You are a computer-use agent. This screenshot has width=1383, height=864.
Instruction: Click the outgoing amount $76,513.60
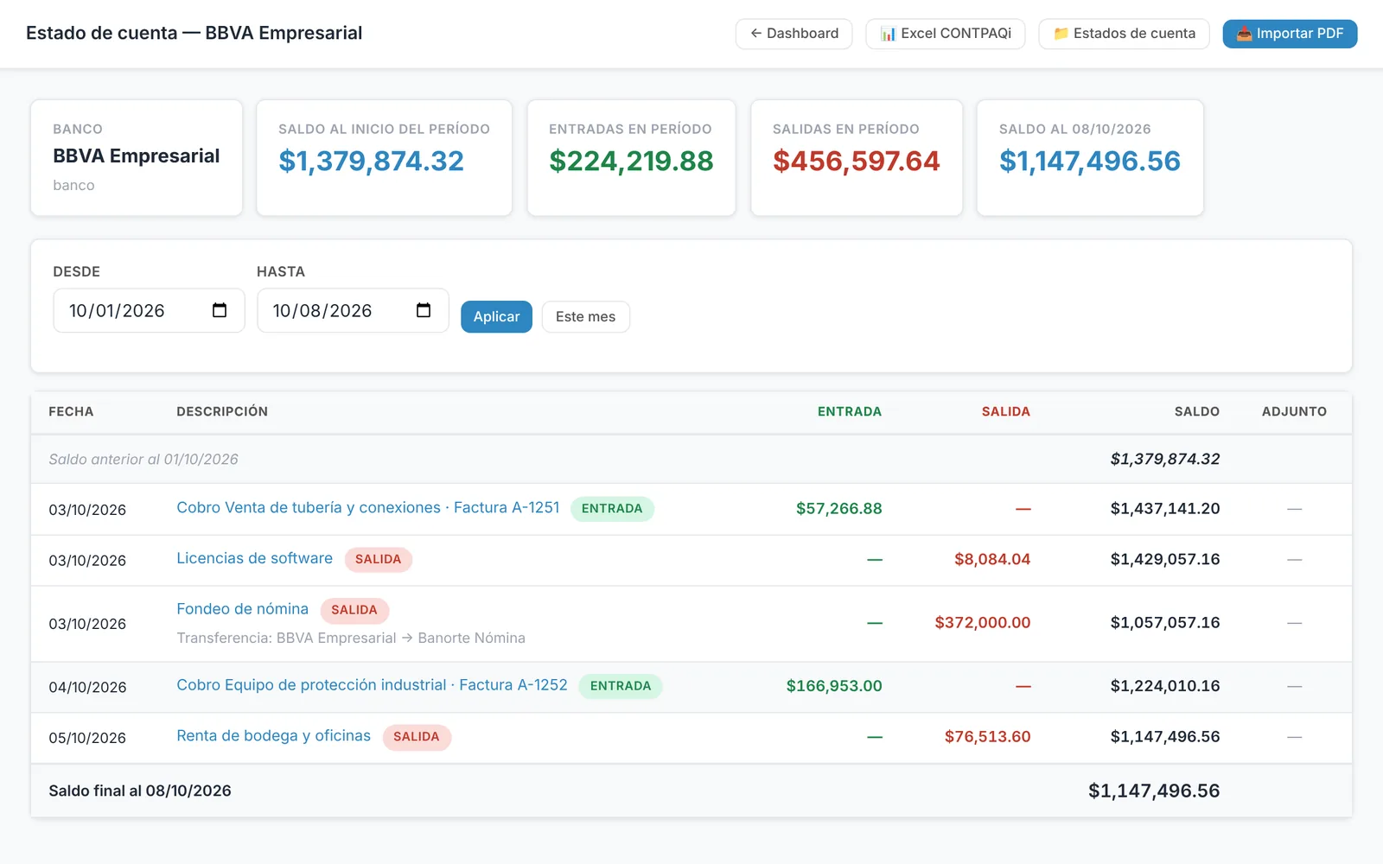tap(988, 736)
